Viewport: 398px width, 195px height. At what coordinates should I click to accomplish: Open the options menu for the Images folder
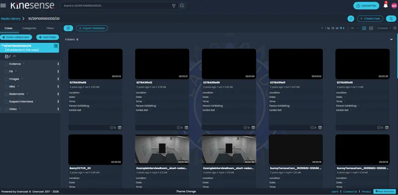(x=58, y=79)
